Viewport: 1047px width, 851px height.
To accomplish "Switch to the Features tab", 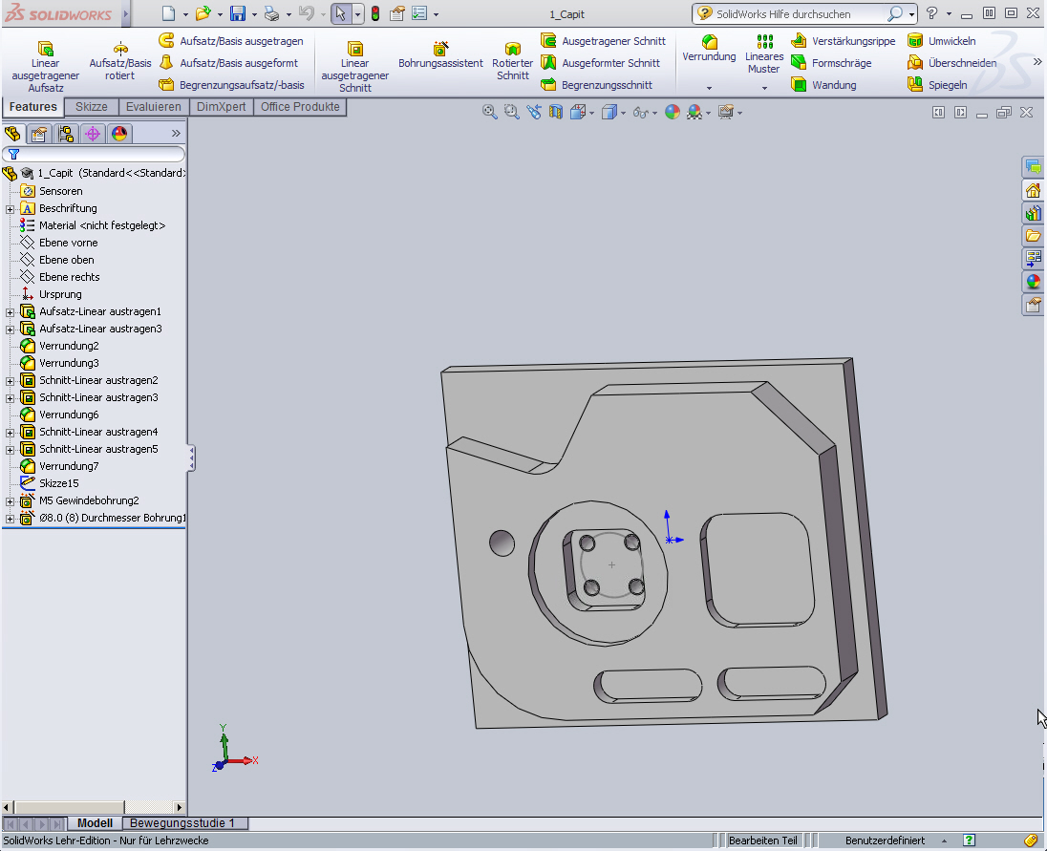I will (32, 107).
